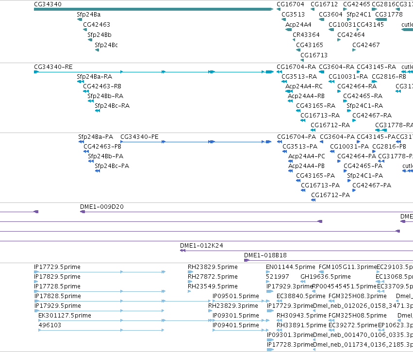This screenshot has height=352, width=413.
Task: Click the EN01144.5prime EST label
Action: point(291,268)
